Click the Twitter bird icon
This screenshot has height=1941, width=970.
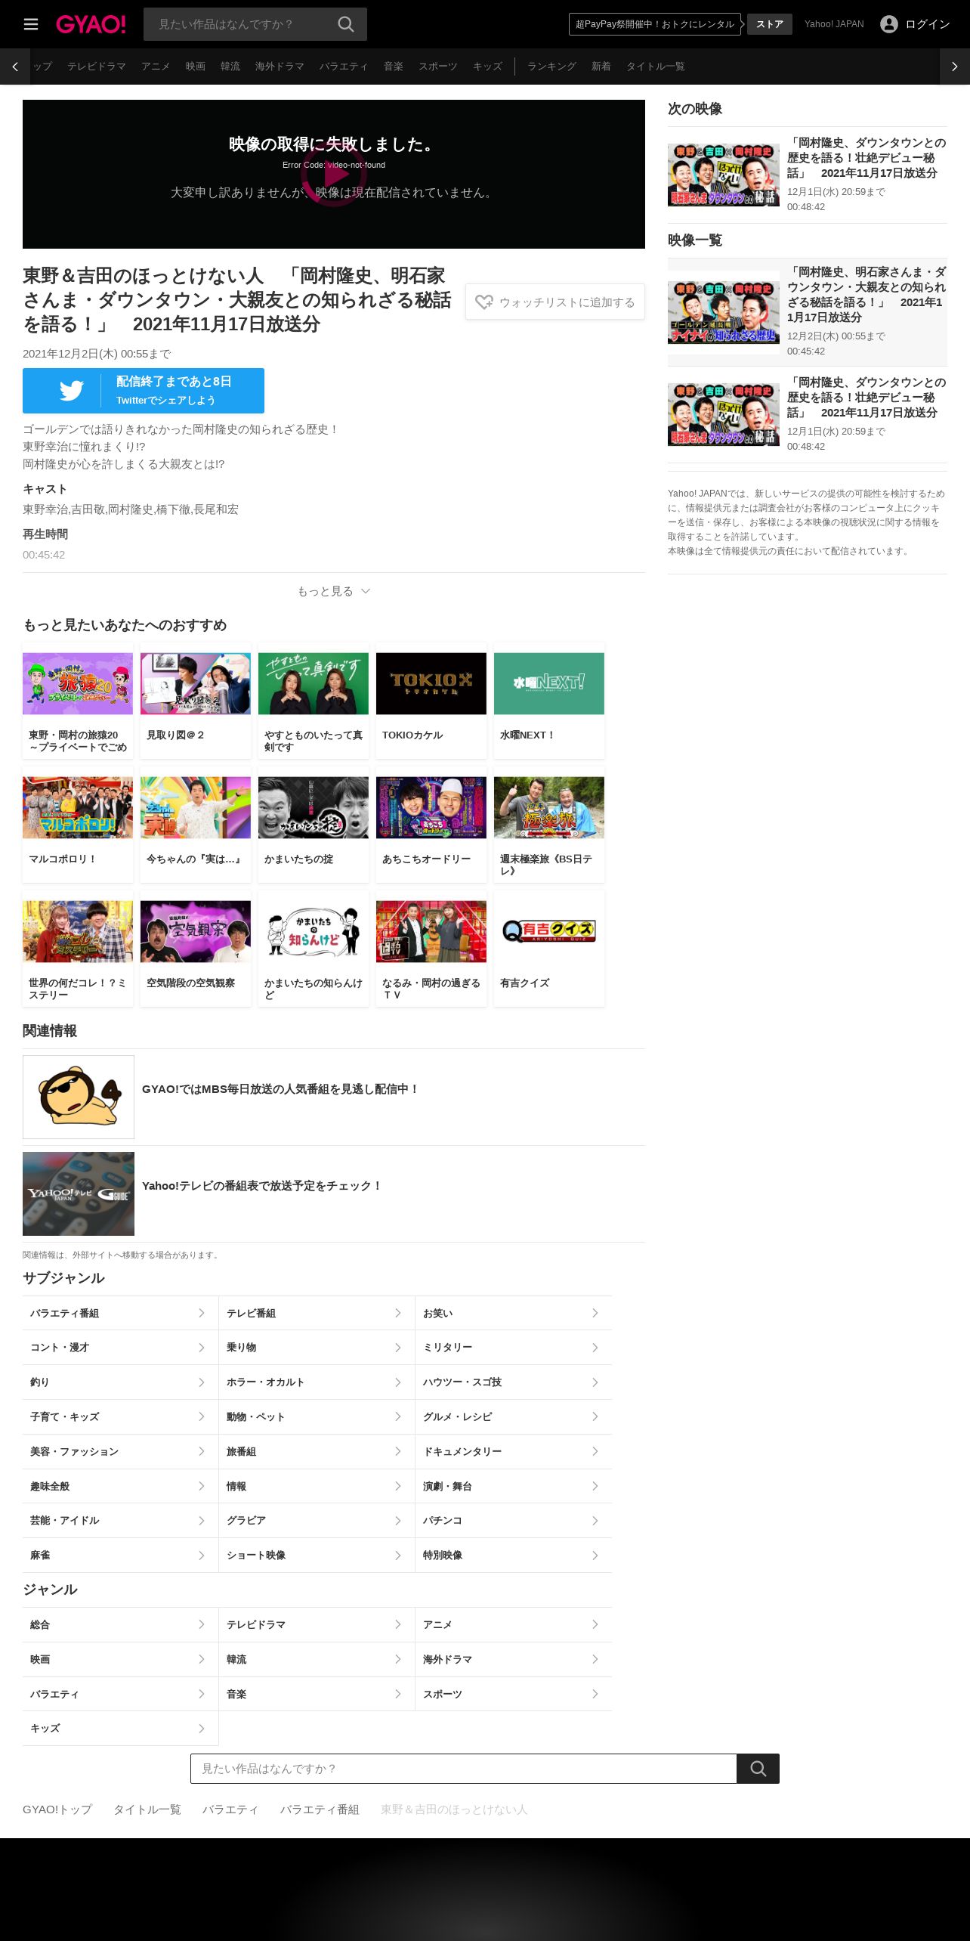[71, 391]
